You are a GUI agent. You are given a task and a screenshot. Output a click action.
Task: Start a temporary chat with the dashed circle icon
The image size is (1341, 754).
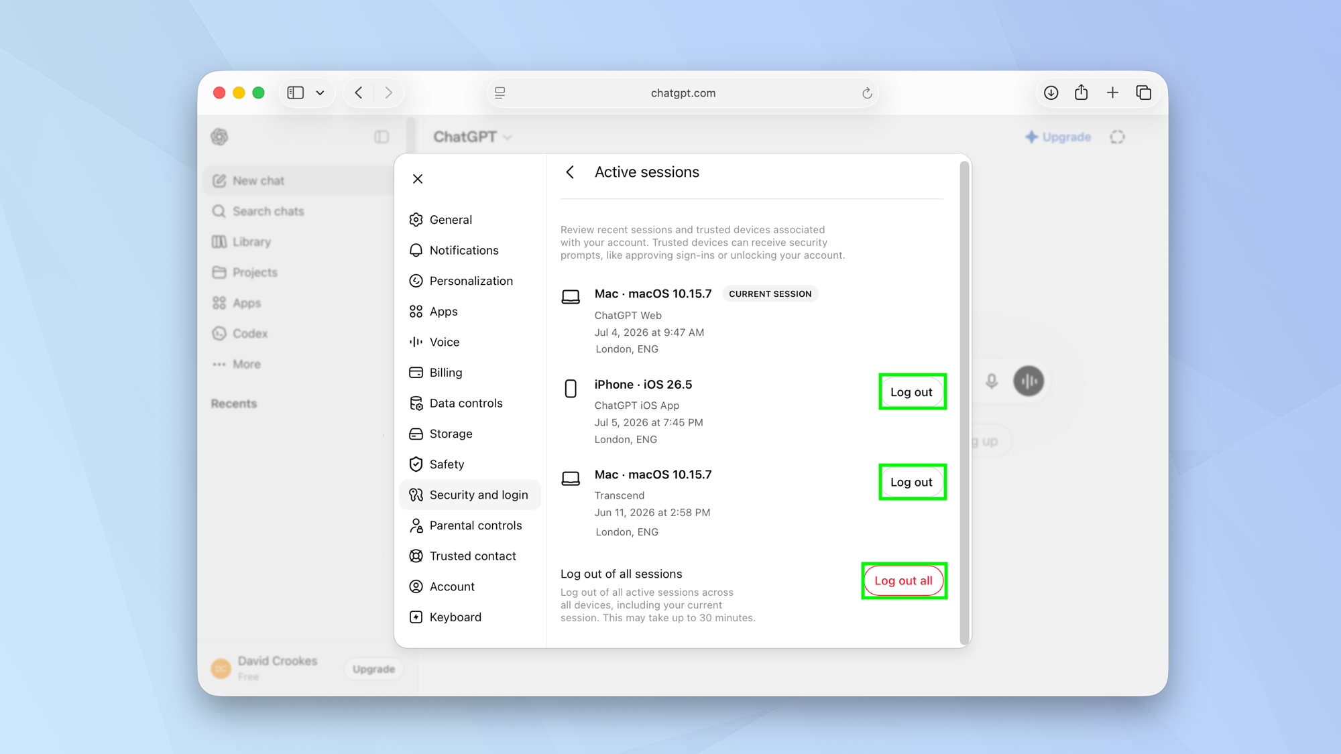tap(1117, 137)
